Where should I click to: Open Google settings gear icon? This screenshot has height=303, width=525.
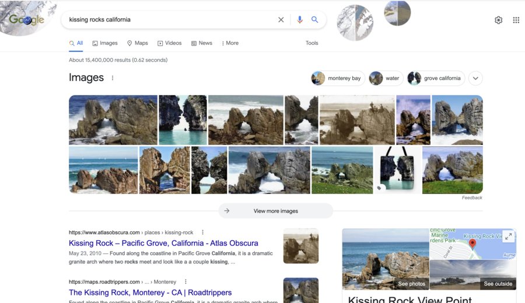click(499, 20)
